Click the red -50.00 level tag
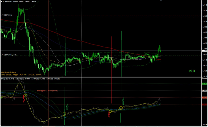The image size is (208, 127). (x=204, y=98)
